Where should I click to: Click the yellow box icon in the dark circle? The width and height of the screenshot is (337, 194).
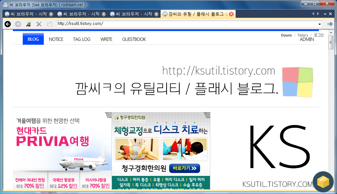click(x=323, y=182)
